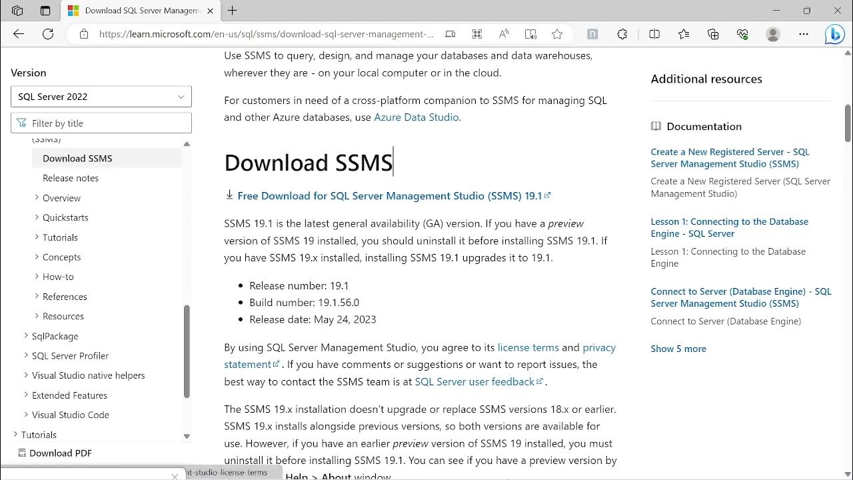Expand the Concepts tree node
Viewport: 853px width, 480px height.
(37, 257)
